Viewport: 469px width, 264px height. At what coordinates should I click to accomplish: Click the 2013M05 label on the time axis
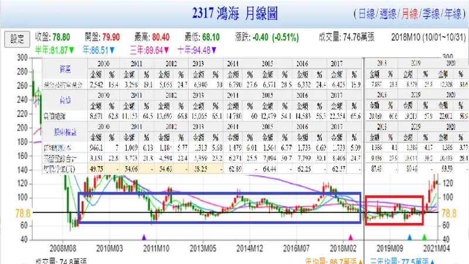tap(203, 248)
